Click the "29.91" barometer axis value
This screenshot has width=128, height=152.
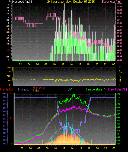coord(119,50)
